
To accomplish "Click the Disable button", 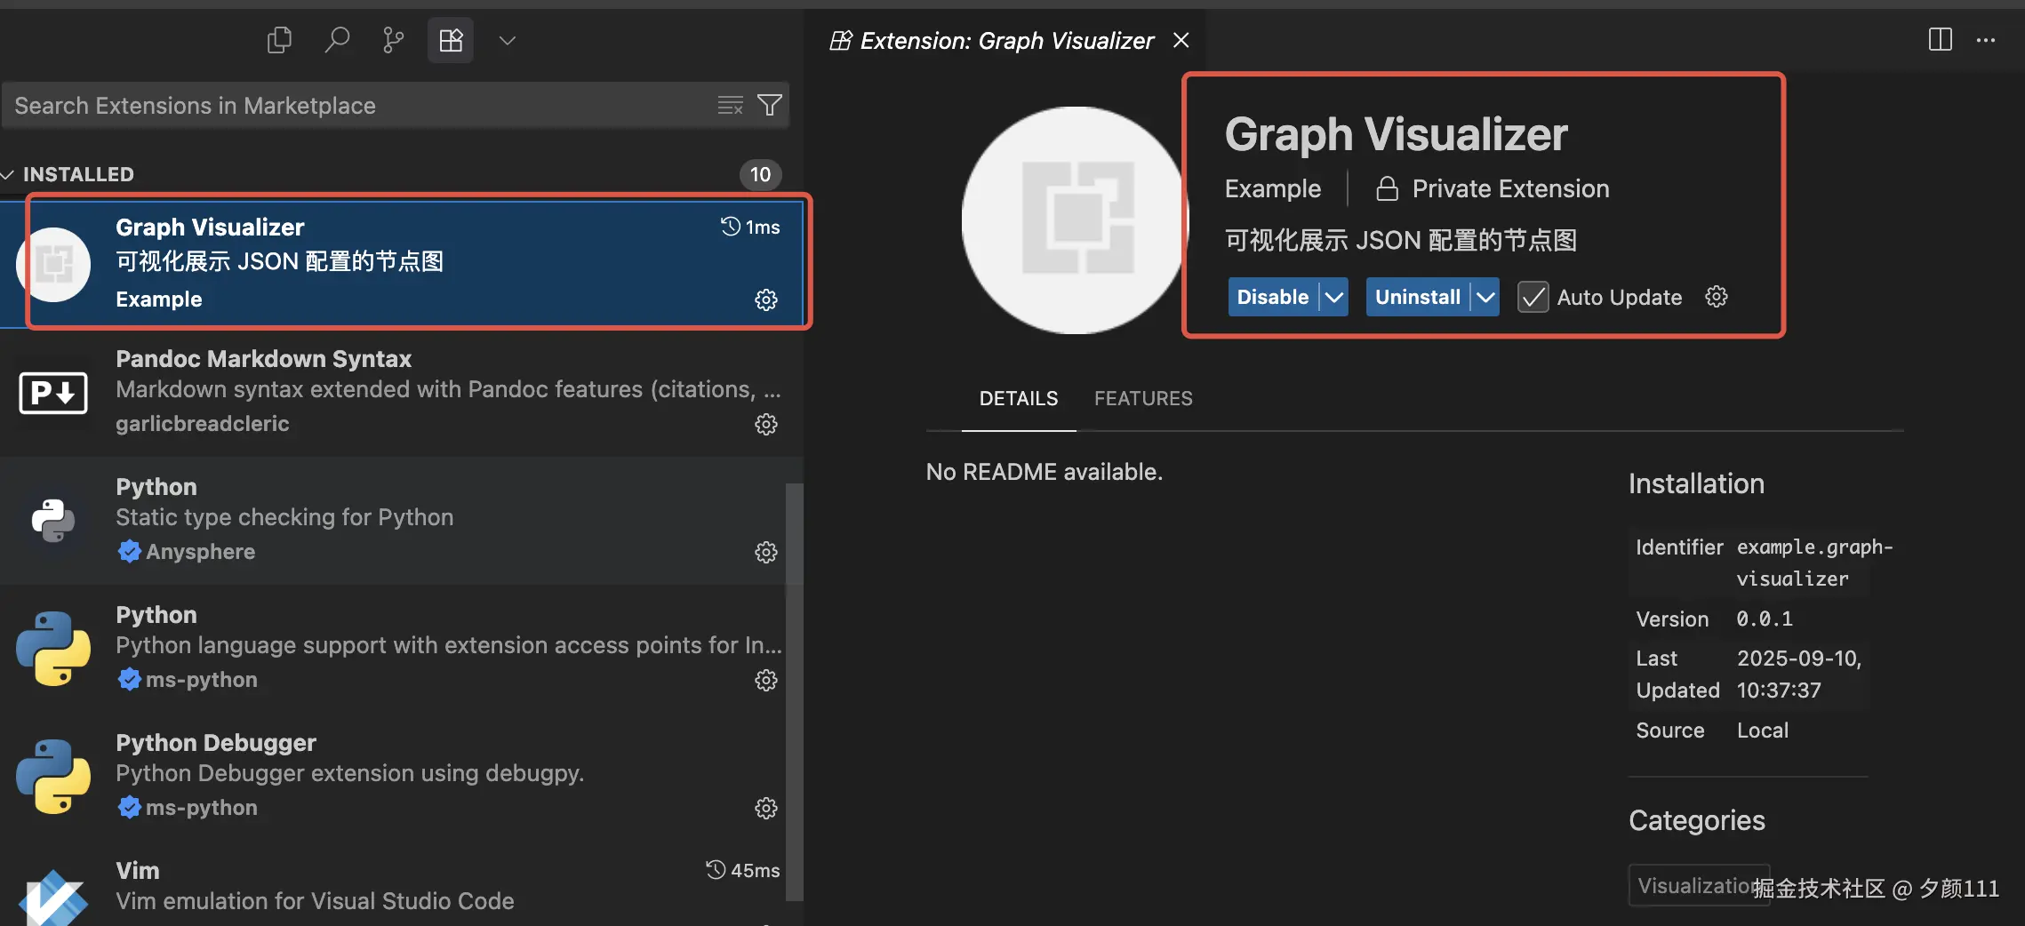I will click(x=1273, y=297).
